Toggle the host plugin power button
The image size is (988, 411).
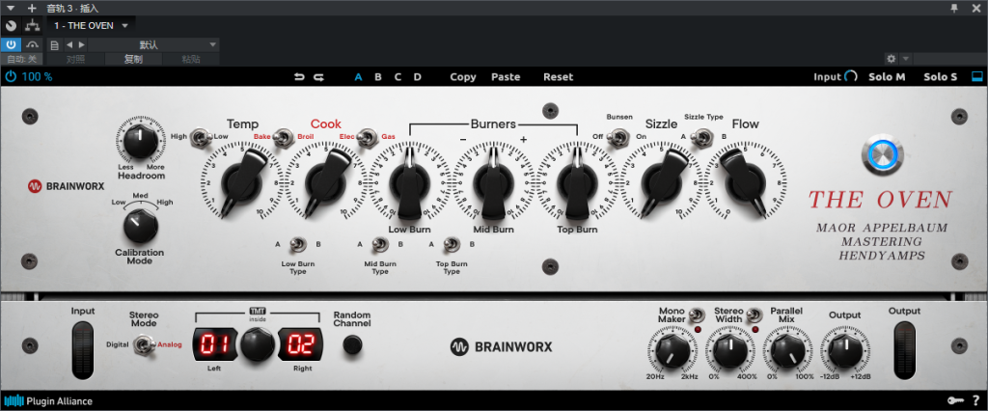point(12,44)
